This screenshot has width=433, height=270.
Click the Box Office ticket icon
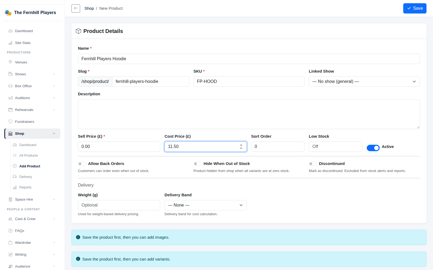(x=11, y=86)
